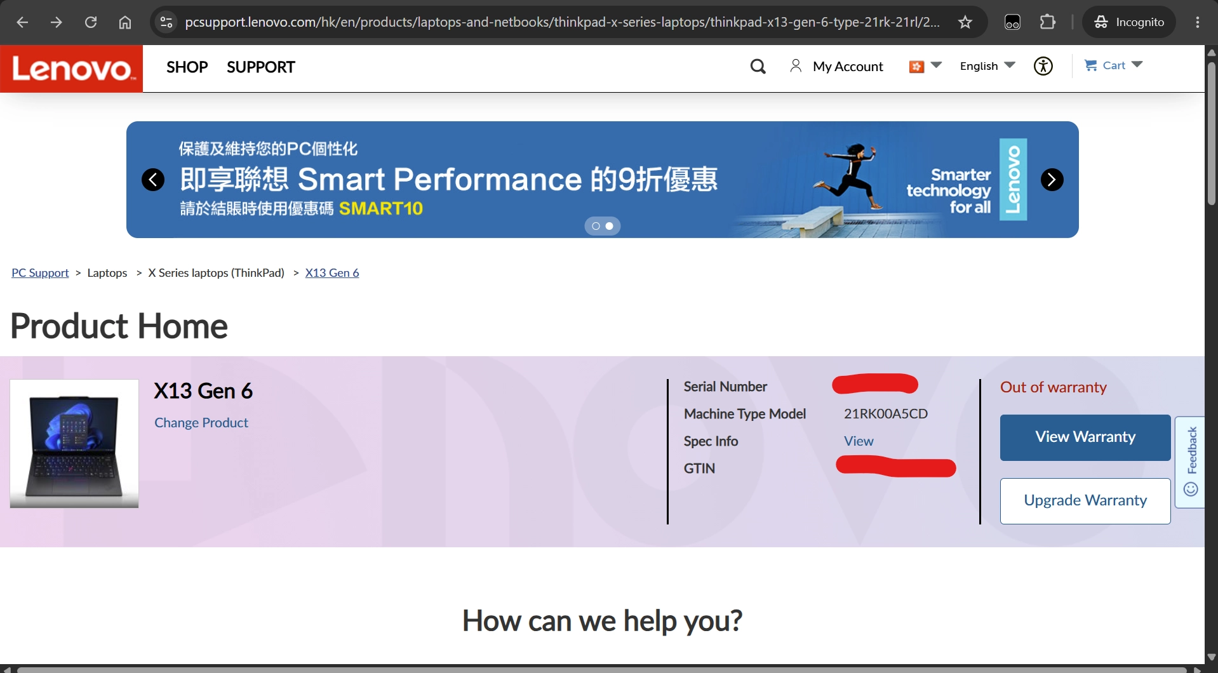Click the GTIN label
This screenshot has height=673, width=1218.
699,469
